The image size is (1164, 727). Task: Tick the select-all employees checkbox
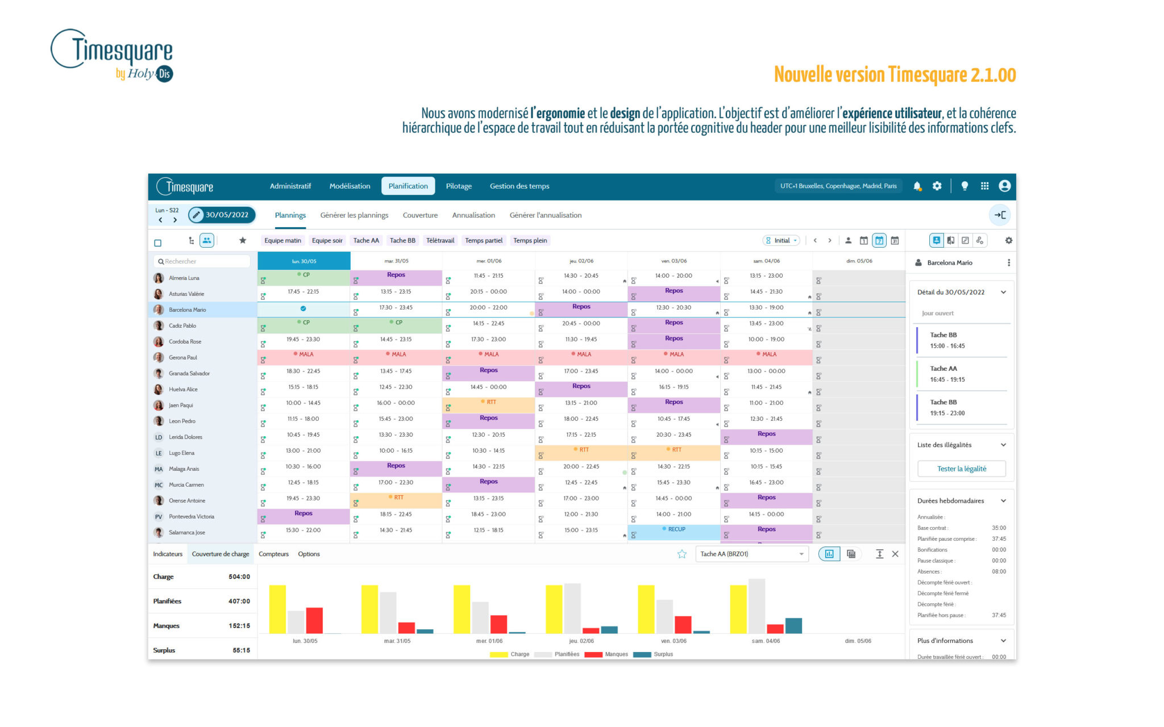click(x=158, y=243)
